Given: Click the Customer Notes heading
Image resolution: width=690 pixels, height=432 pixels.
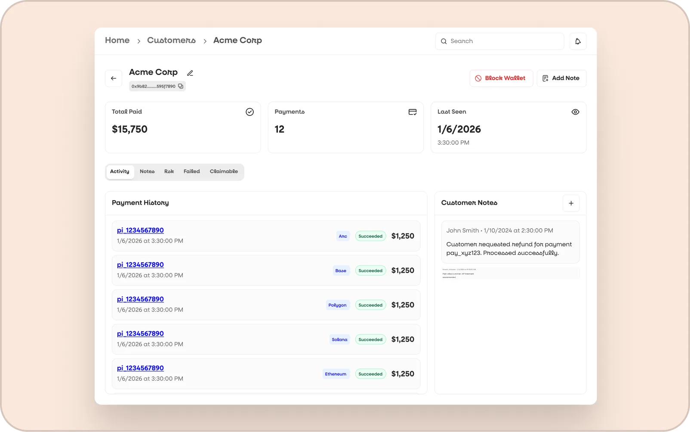Looking at the screenshot, I should point(469,203).
